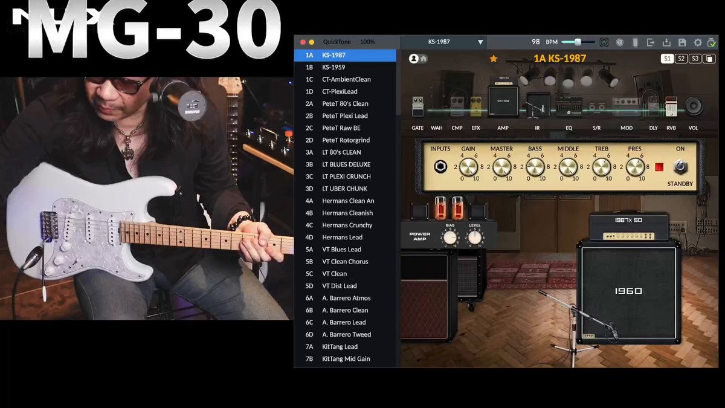Click the TREB knob on amp panel
Viewport: 725px width, 408px height.
(x=601, y=167)
